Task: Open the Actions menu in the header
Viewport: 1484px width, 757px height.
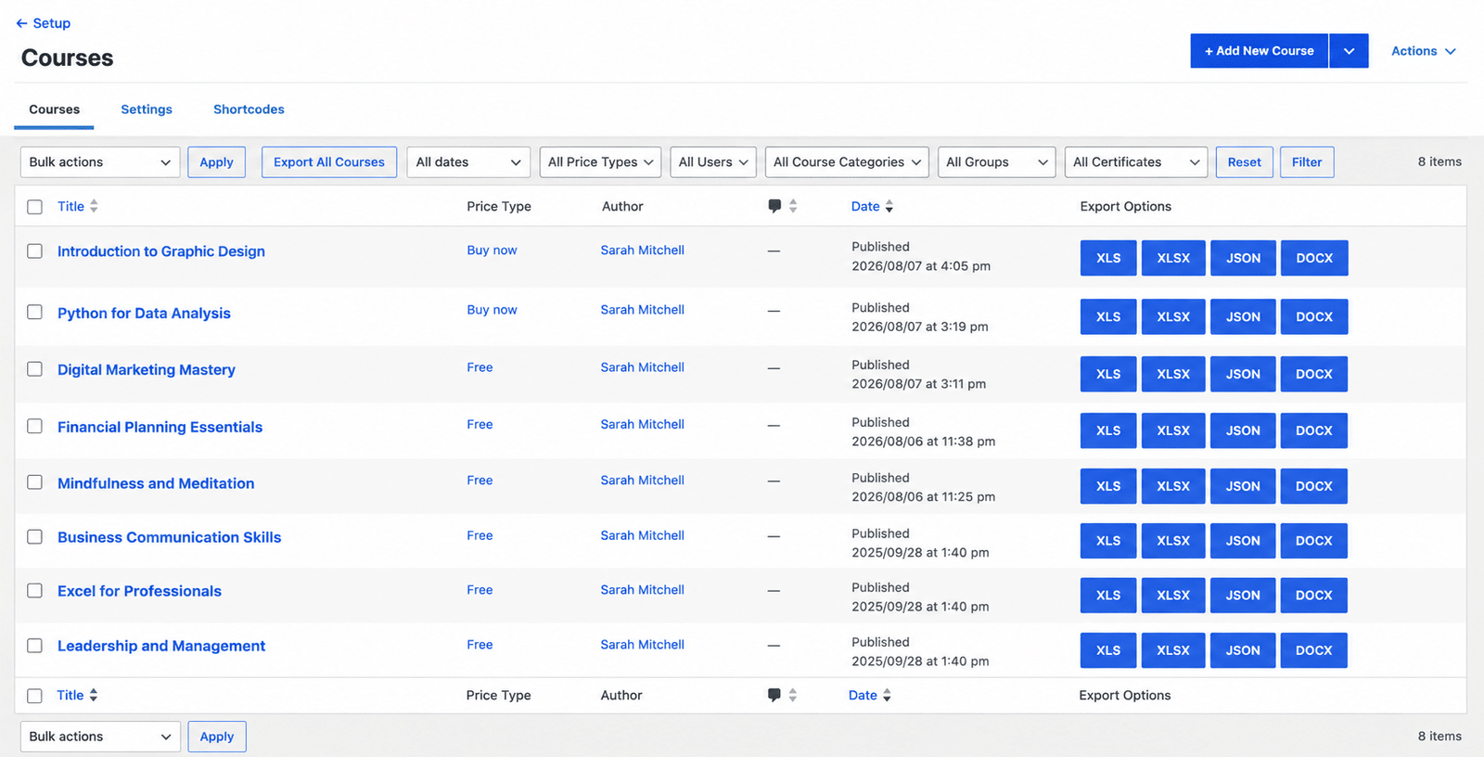Action: tap(1424, 51)
